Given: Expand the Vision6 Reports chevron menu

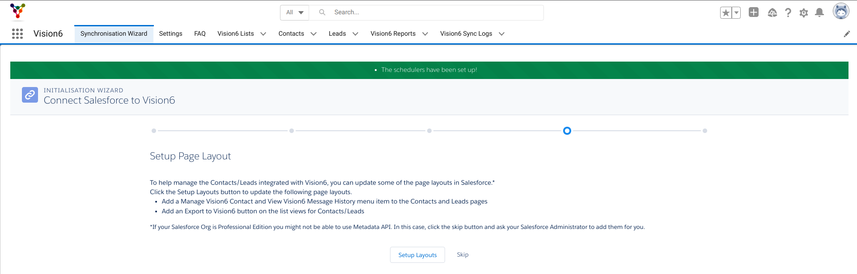Looking at the screenshot, I should (x=425, y=34).
